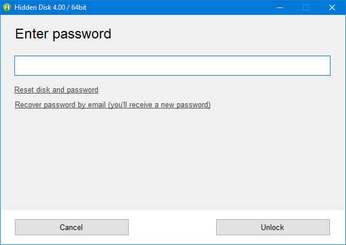This screenshot has width=346, height=245.
Task: Click the green Hidden Disk app icon
Action: [x=7, y=7]
